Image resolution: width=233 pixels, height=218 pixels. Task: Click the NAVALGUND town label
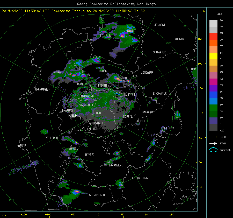[x=86, y=105]
